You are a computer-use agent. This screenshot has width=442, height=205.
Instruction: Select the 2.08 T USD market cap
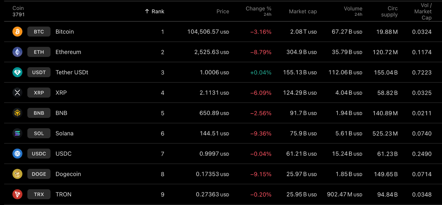[303, 32]
